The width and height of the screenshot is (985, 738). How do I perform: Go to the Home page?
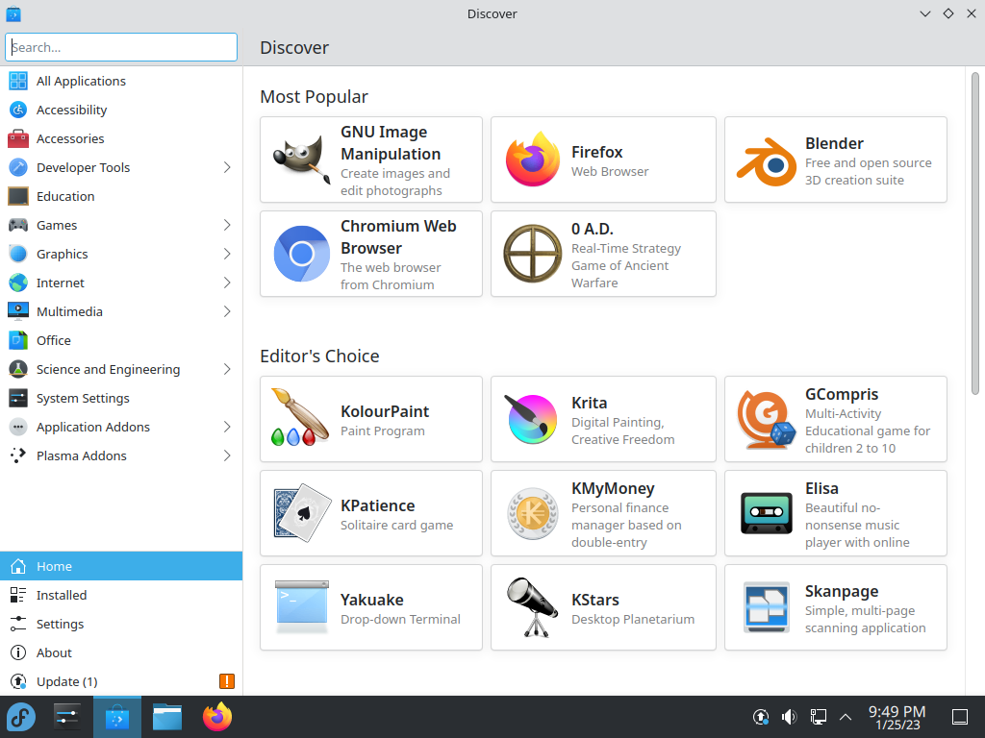(x=121, y=566)
